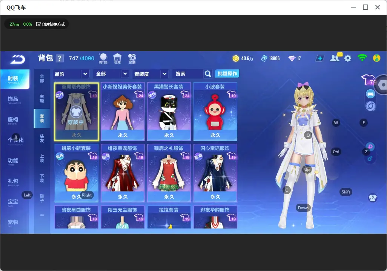387x271 pixels.
Task: Open the 宝宝 baby tab
Action: click(15, 202)
